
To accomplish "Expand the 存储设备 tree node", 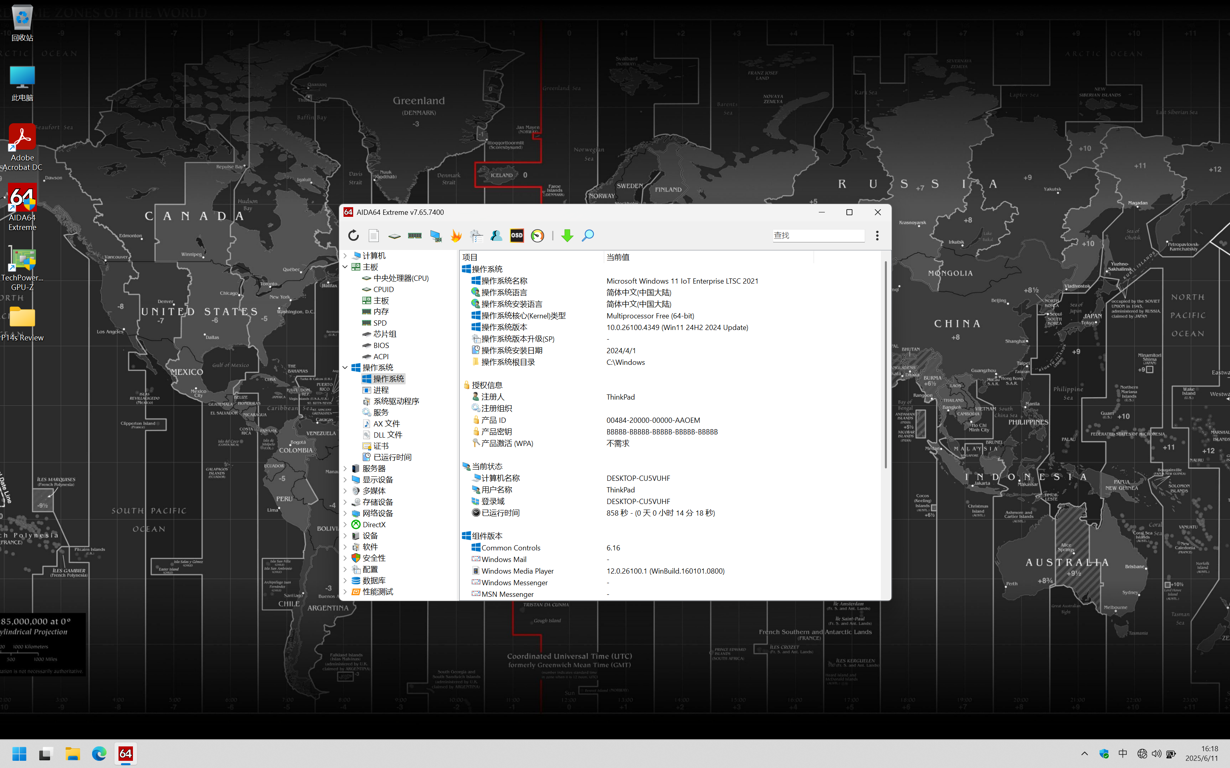I will point(345,502).
